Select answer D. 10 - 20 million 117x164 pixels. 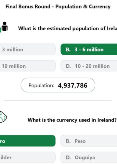(89, 66)
